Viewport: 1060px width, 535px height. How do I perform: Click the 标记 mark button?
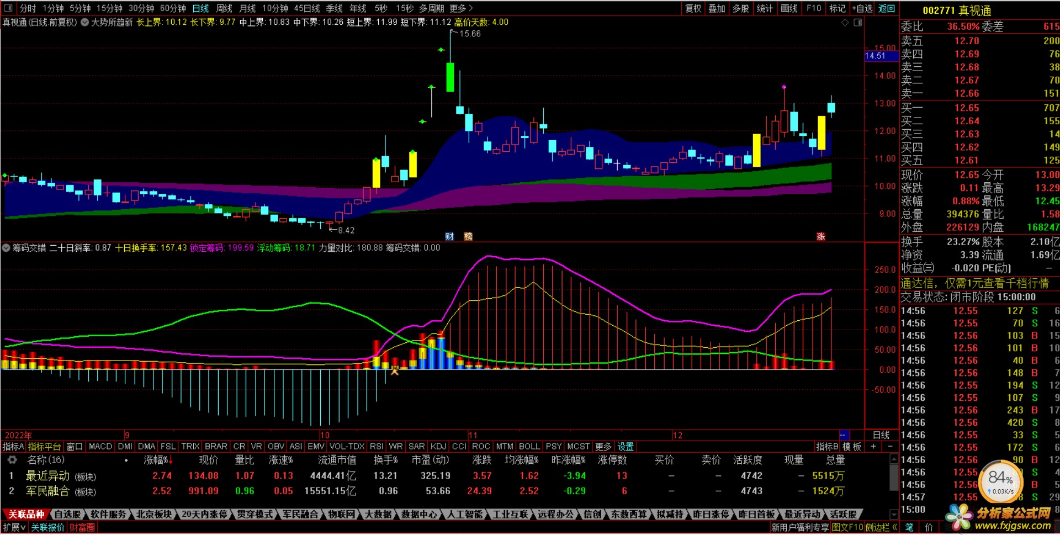[838, 8]
